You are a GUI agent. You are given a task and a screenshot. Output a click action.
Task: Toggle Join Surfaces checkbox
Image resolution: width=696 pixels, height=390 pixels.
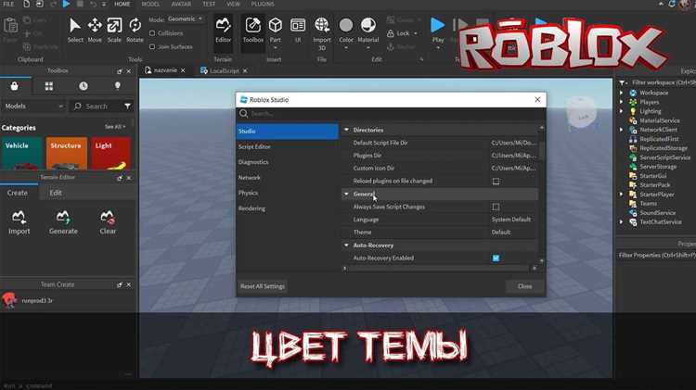(x=152, y=46)
